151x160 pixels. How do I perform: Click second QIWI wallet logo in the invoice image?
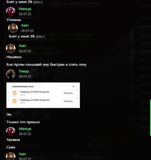click(15, 101)
